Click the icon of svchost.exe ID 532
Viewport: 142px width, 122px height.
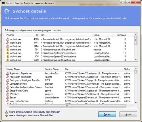click(8, 53)
